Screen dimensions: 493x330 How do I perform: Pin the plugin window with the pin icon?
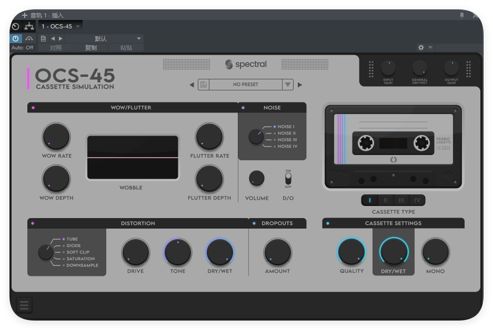[x=462, y=15]
